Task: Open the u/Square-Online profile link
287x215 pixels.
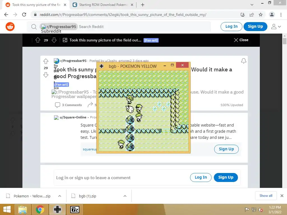Action: pos(73,117)
